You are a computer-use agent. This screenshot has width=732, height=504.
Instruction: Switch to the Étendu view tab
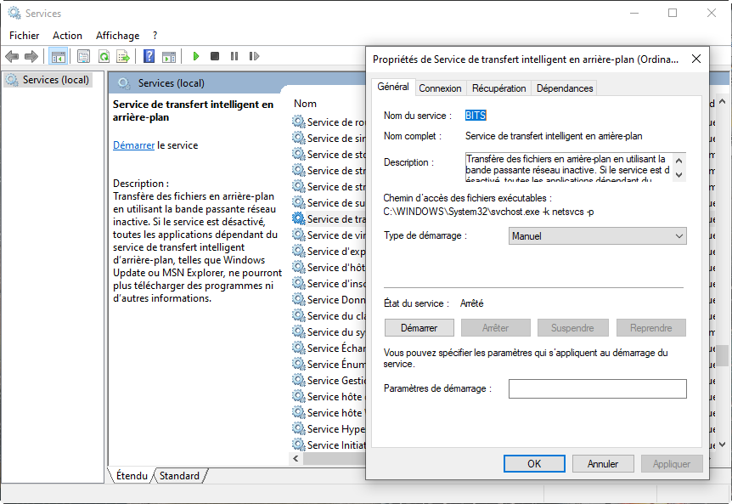pyautogui.click(x=131, y=475)
